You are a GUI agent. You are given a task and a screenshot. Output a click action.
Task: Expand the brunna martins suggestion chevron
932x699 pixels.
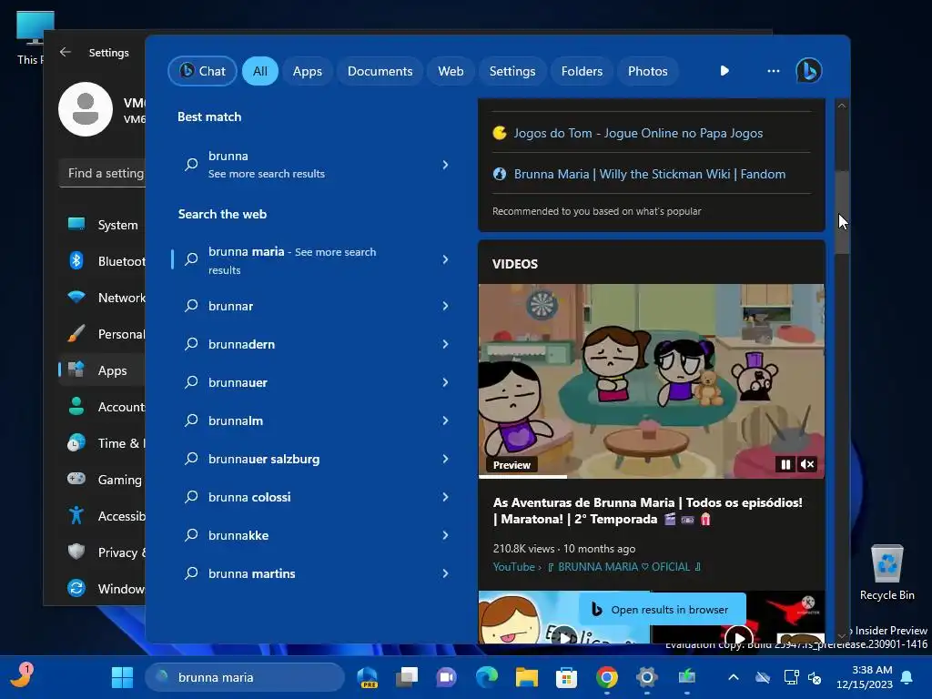coord(445,573)
